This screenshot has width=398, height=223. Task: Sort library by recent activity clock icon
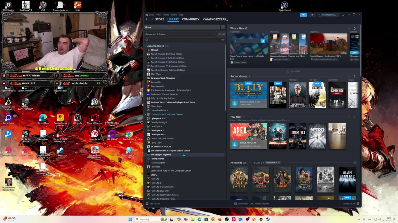[219, 34]
